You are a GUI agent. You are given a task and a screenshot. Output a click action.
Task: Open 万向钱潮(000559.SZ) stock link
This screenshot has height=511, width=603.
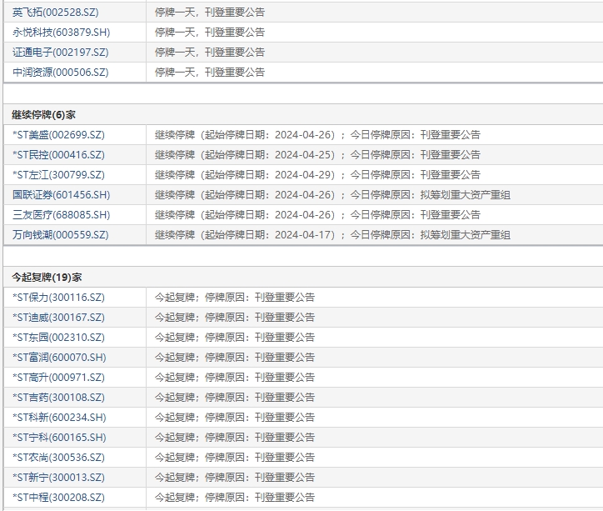(x=60, y=235)
